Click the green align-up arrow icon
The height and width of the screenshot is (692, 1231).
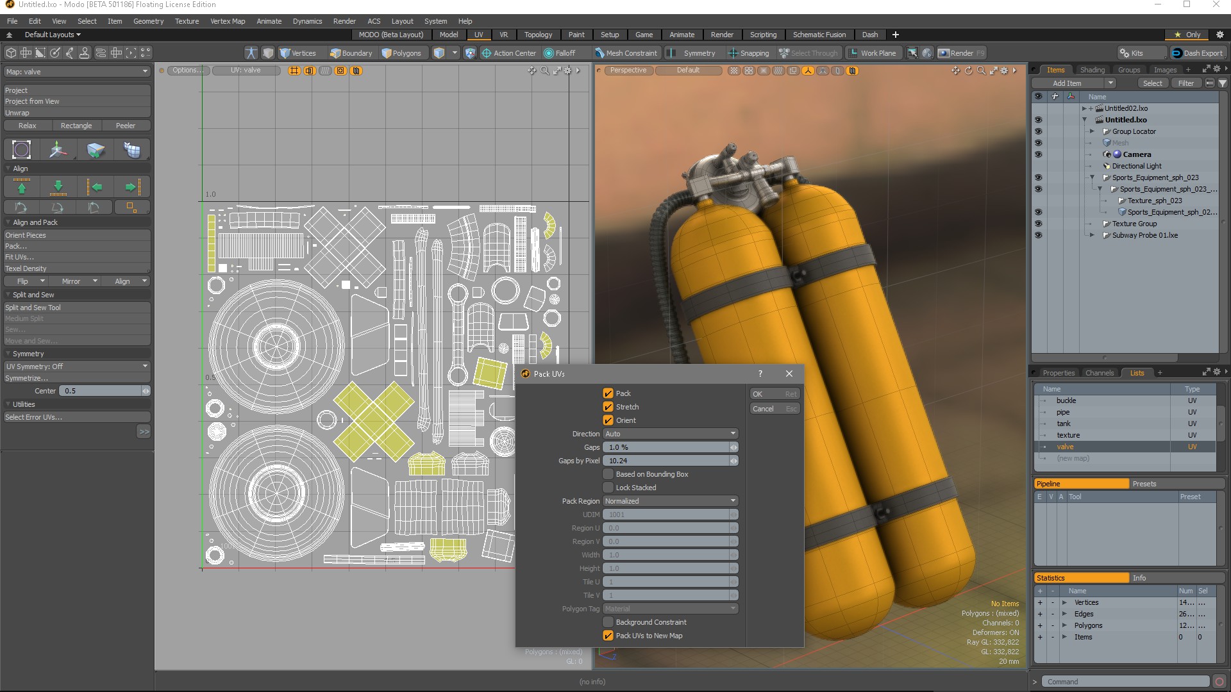(21, 186)
